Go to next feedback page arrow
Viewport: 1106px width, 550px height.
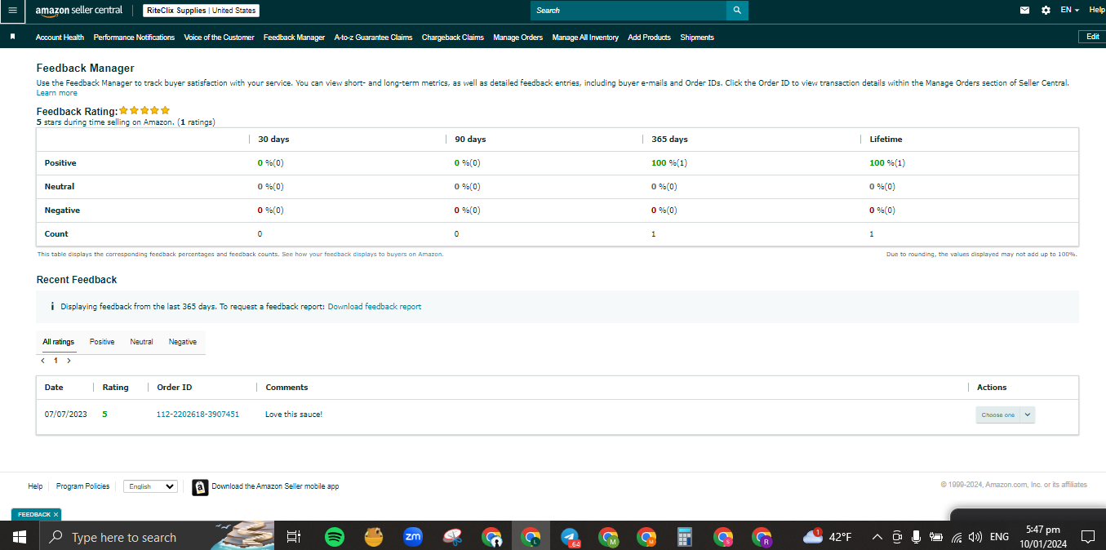[x=69, y=361]
